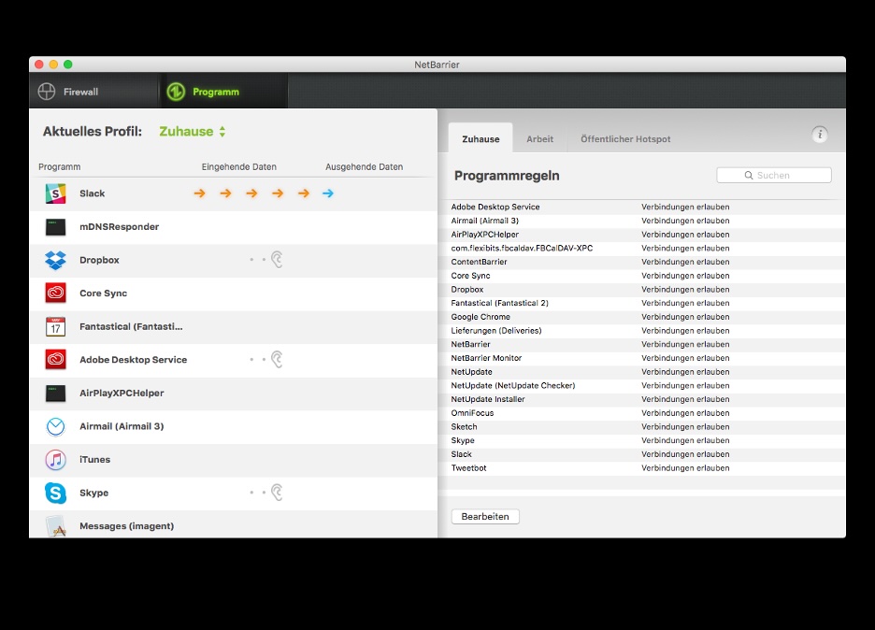Click the Airmail clock icon

[x=56, y=426]
